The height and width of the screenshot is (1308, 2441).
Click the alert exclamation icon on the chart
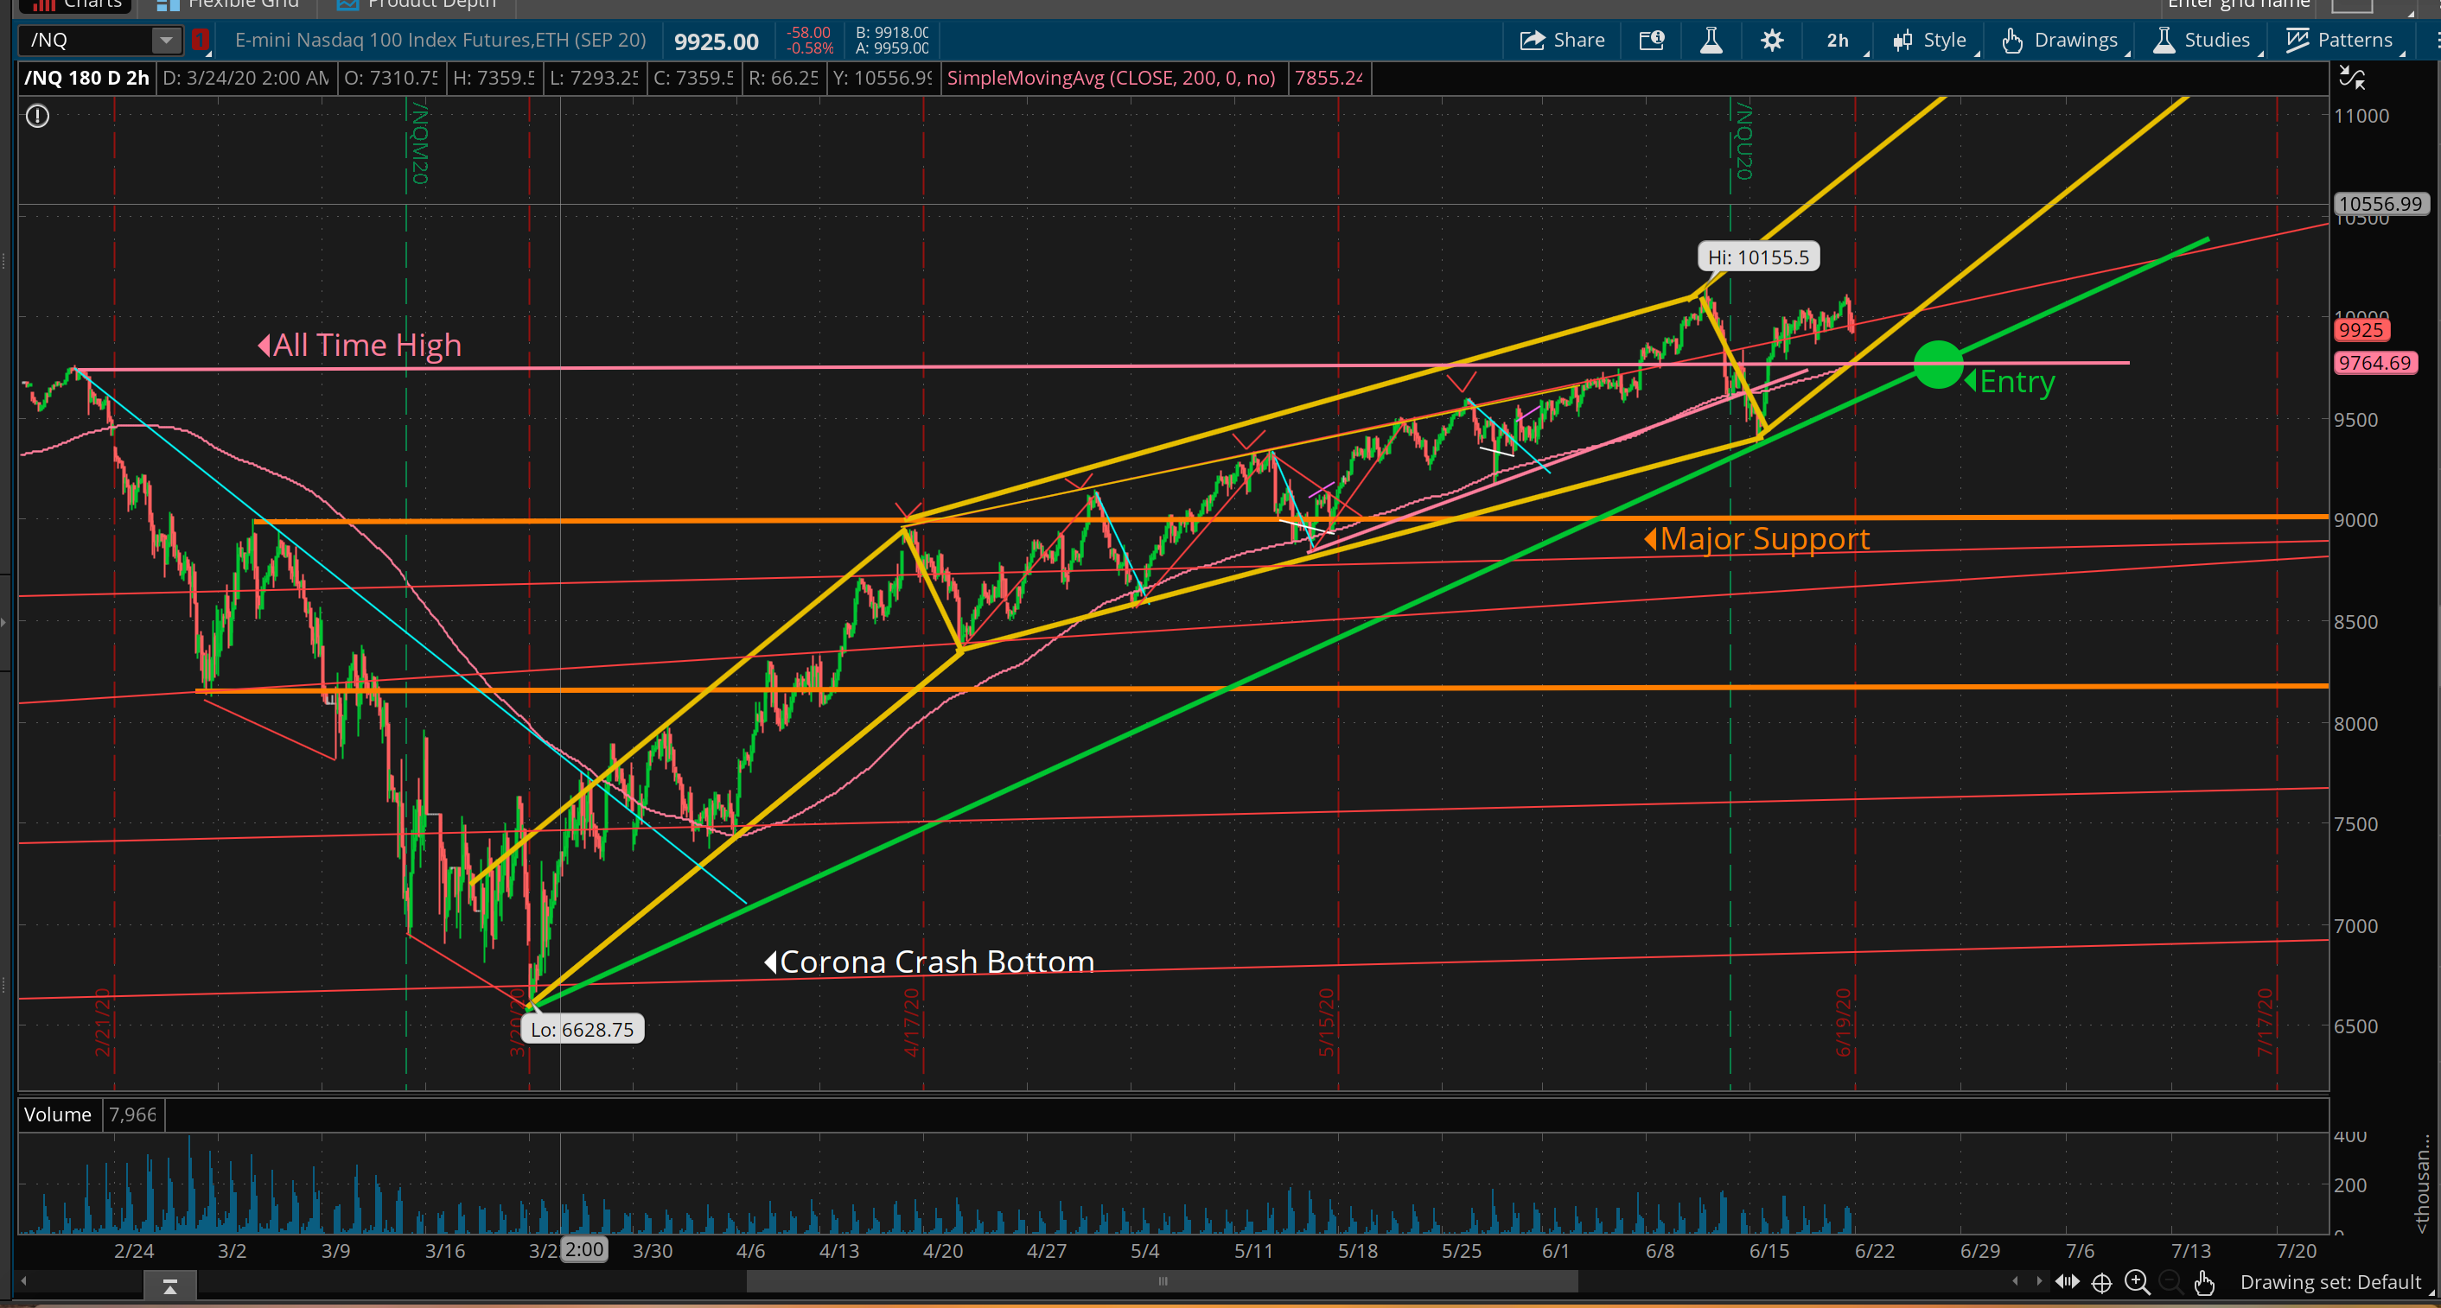tap(37, 117)
